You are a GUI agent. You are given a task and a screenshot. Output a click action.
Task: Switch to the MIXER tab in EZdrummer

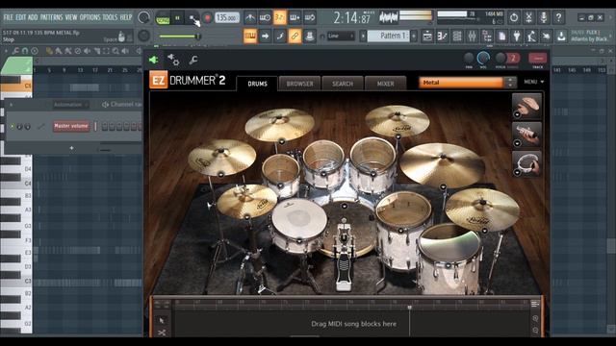click(x=385, y=84)
